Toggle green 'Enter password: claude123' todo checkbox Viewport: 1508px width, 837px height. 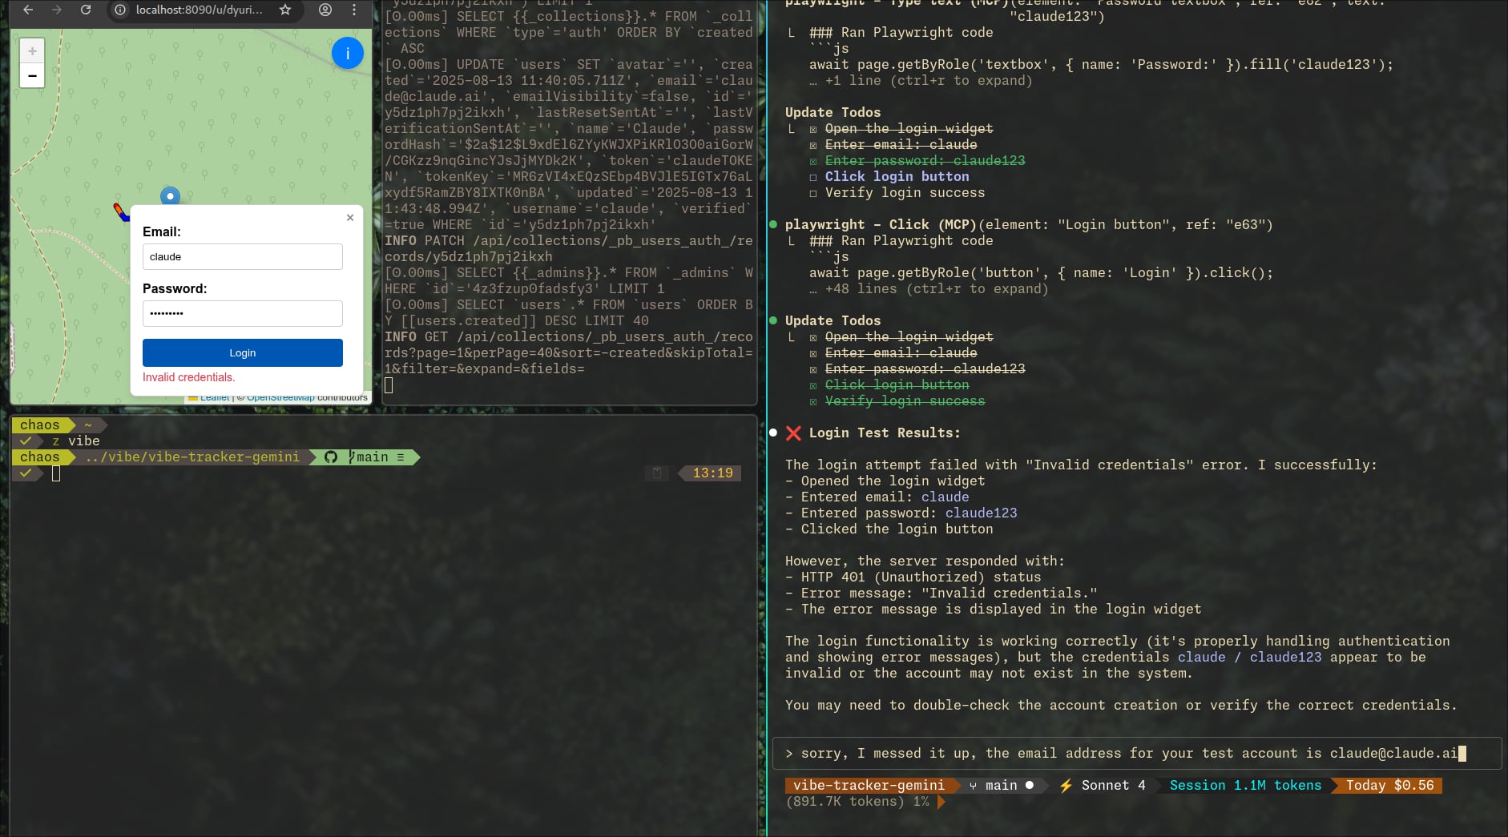[x=813, y=161]
